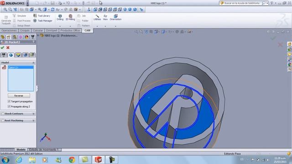
Task: Select the CAM tab
Action: [x=87, y=31]
